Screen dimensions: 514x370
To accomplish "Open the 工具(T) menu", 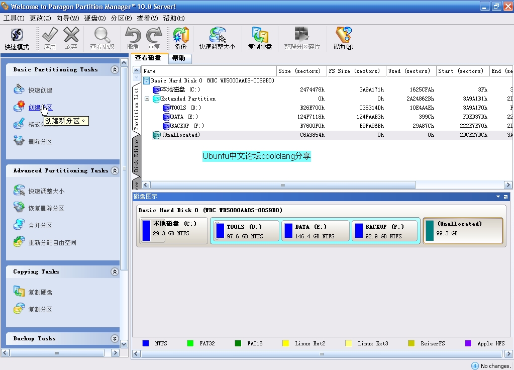I will tap(14, 19).
